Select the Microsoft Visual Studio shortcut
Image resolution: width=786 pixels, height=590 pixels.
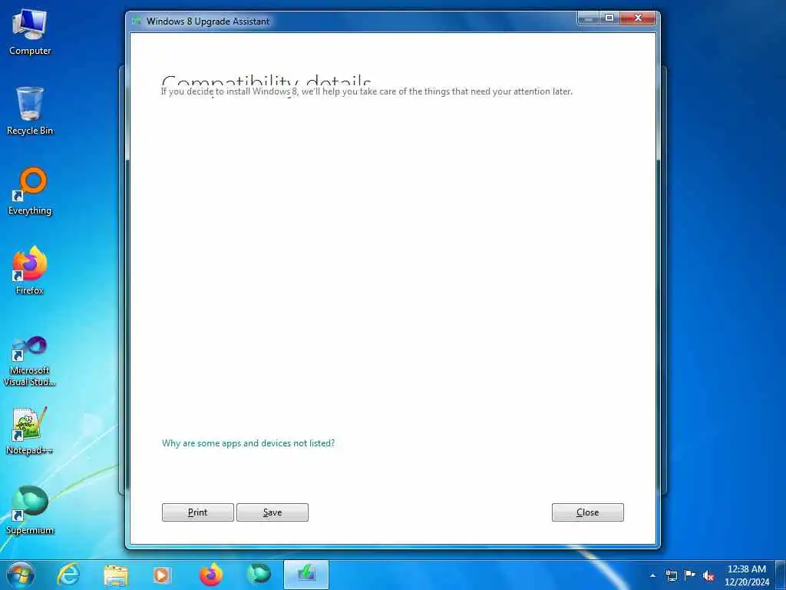point(30,361)
